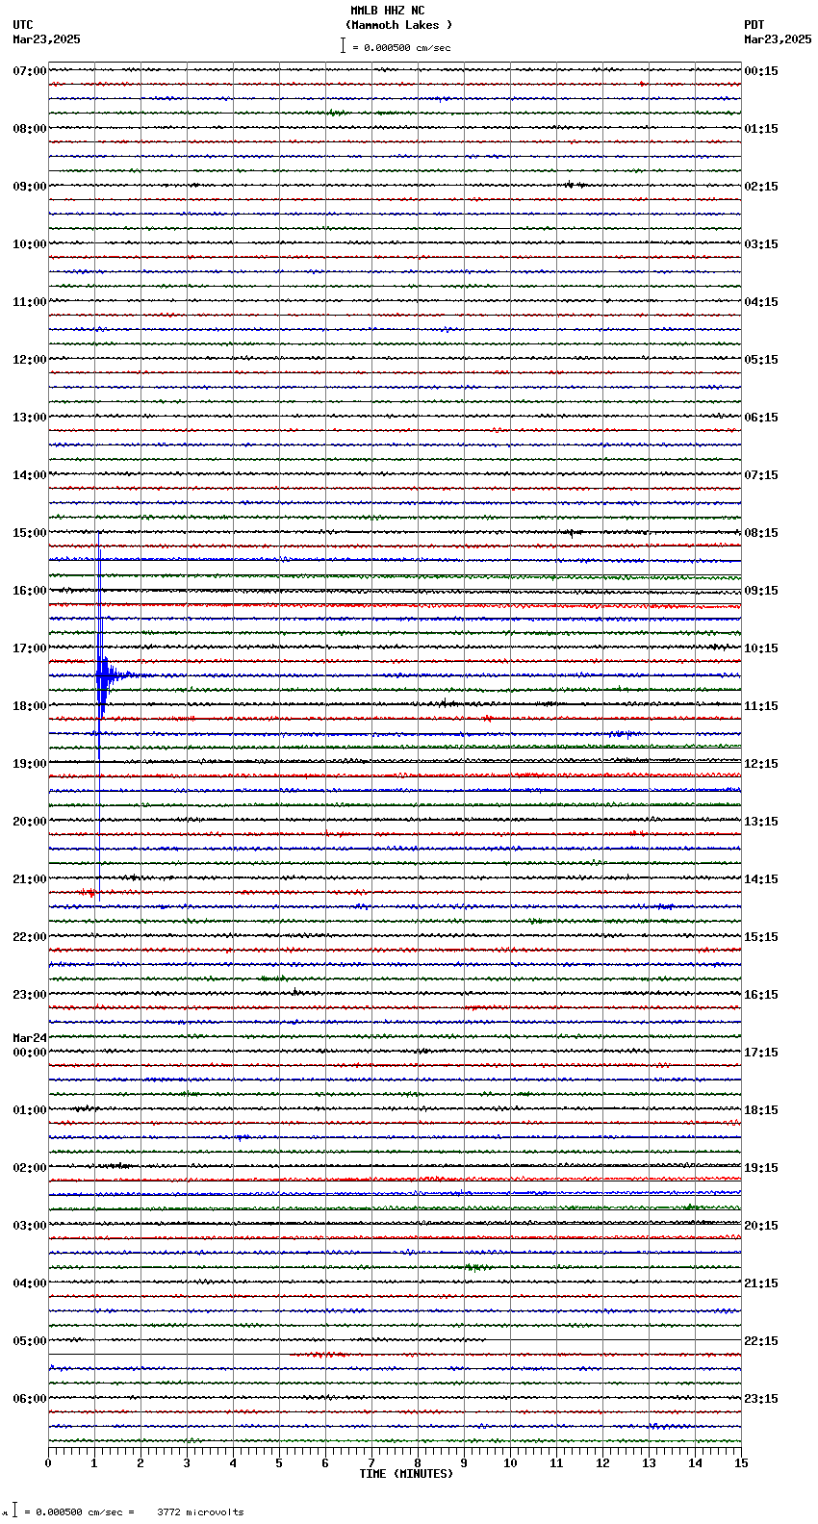Click the scale legend 0.000500 cm/sec at top

point(396,47)
